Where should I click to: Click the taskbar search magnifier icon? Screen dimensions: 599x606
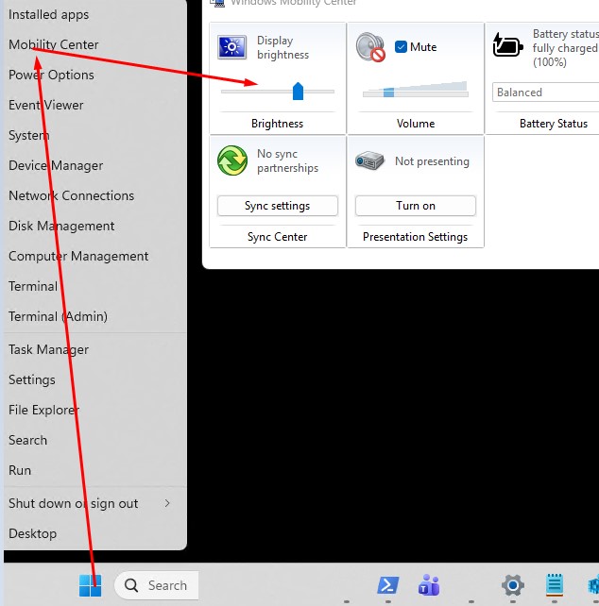click(131, 585)
